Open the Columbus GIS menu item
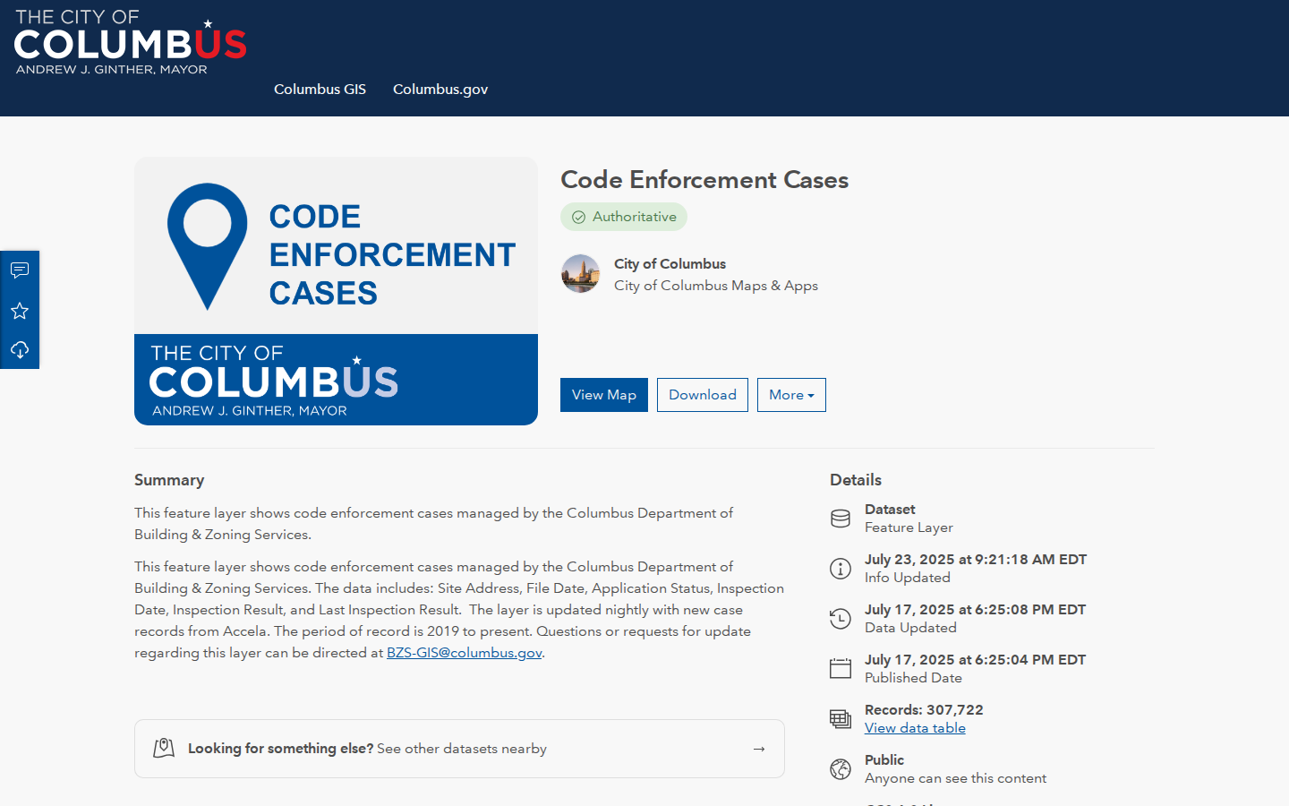The image size is (1289, 806). coord(320,90)
